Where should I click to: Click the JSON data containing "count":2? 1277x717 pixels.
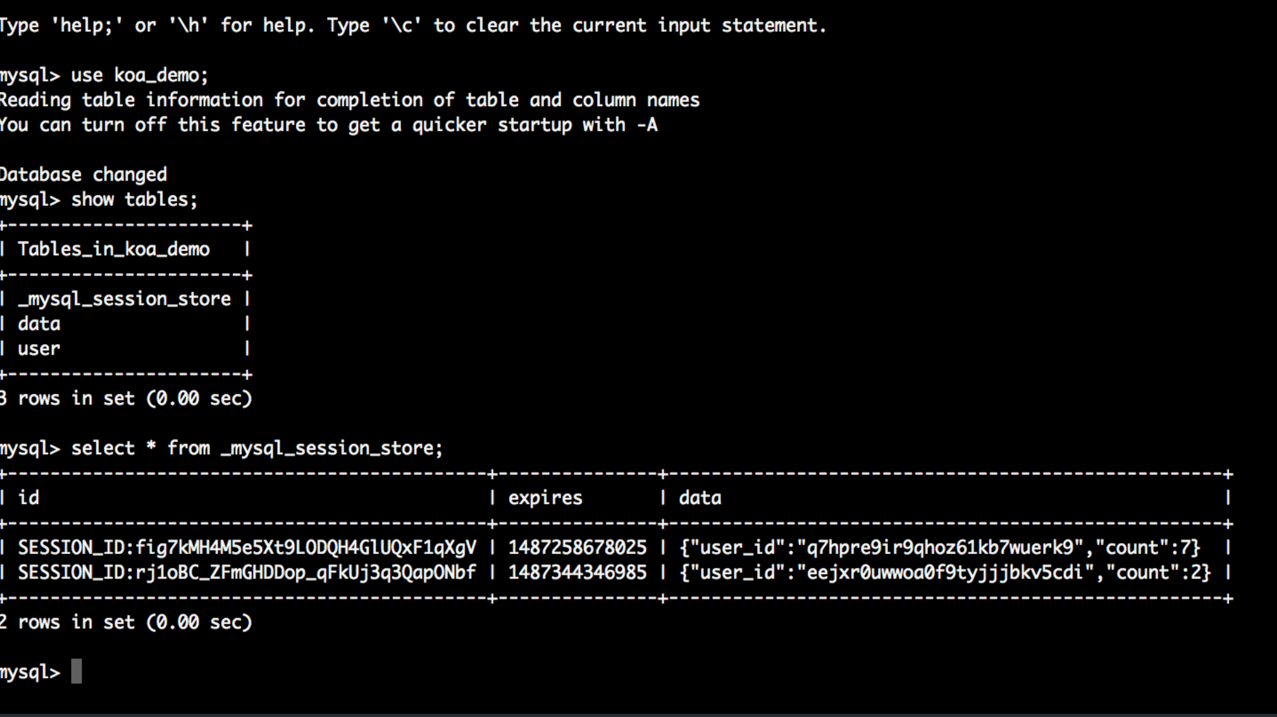coord(945,573)
